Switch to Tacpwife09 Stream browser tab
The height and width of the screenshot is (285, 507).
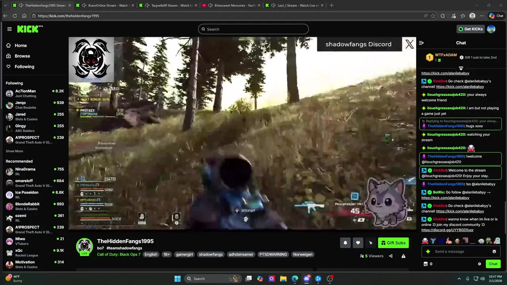168,6
